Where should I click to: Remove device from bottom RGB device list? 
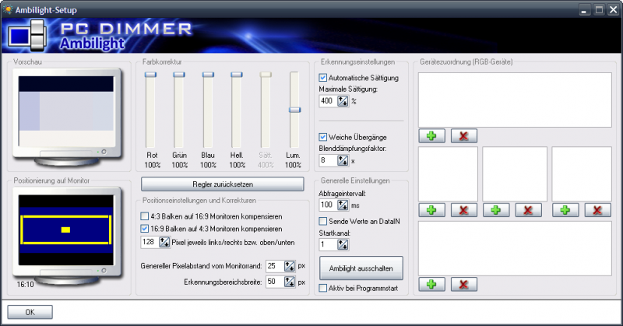coord(463,284)
